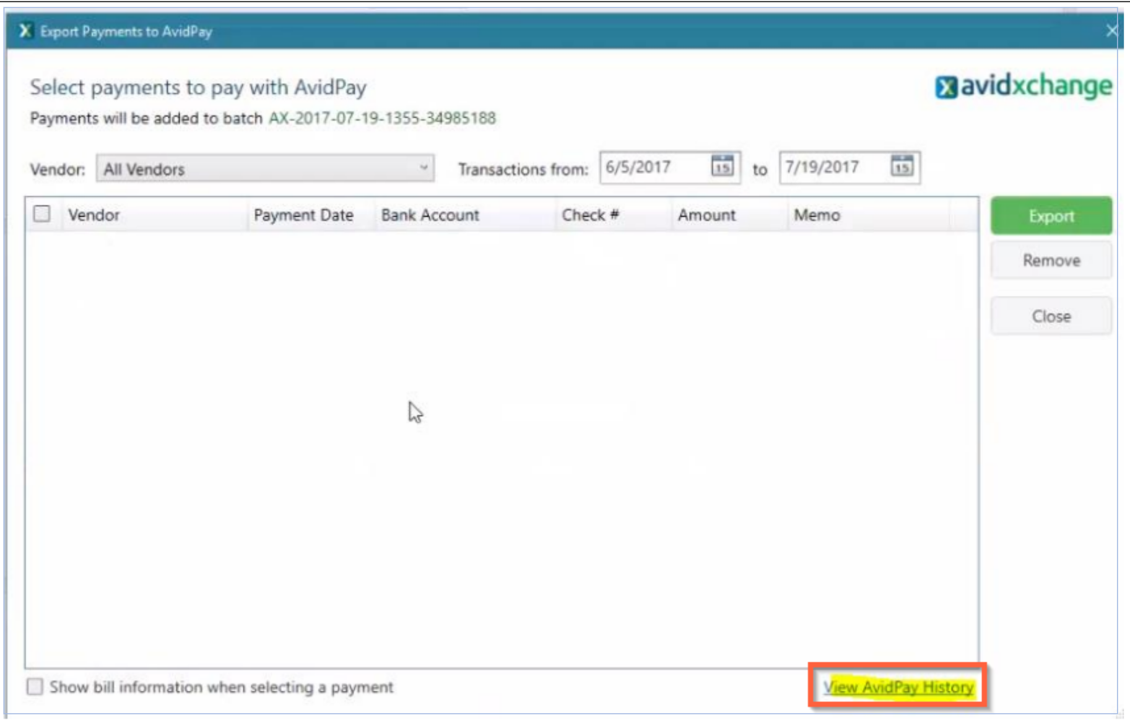Sort by the Bank Account column header

(430, 215)
